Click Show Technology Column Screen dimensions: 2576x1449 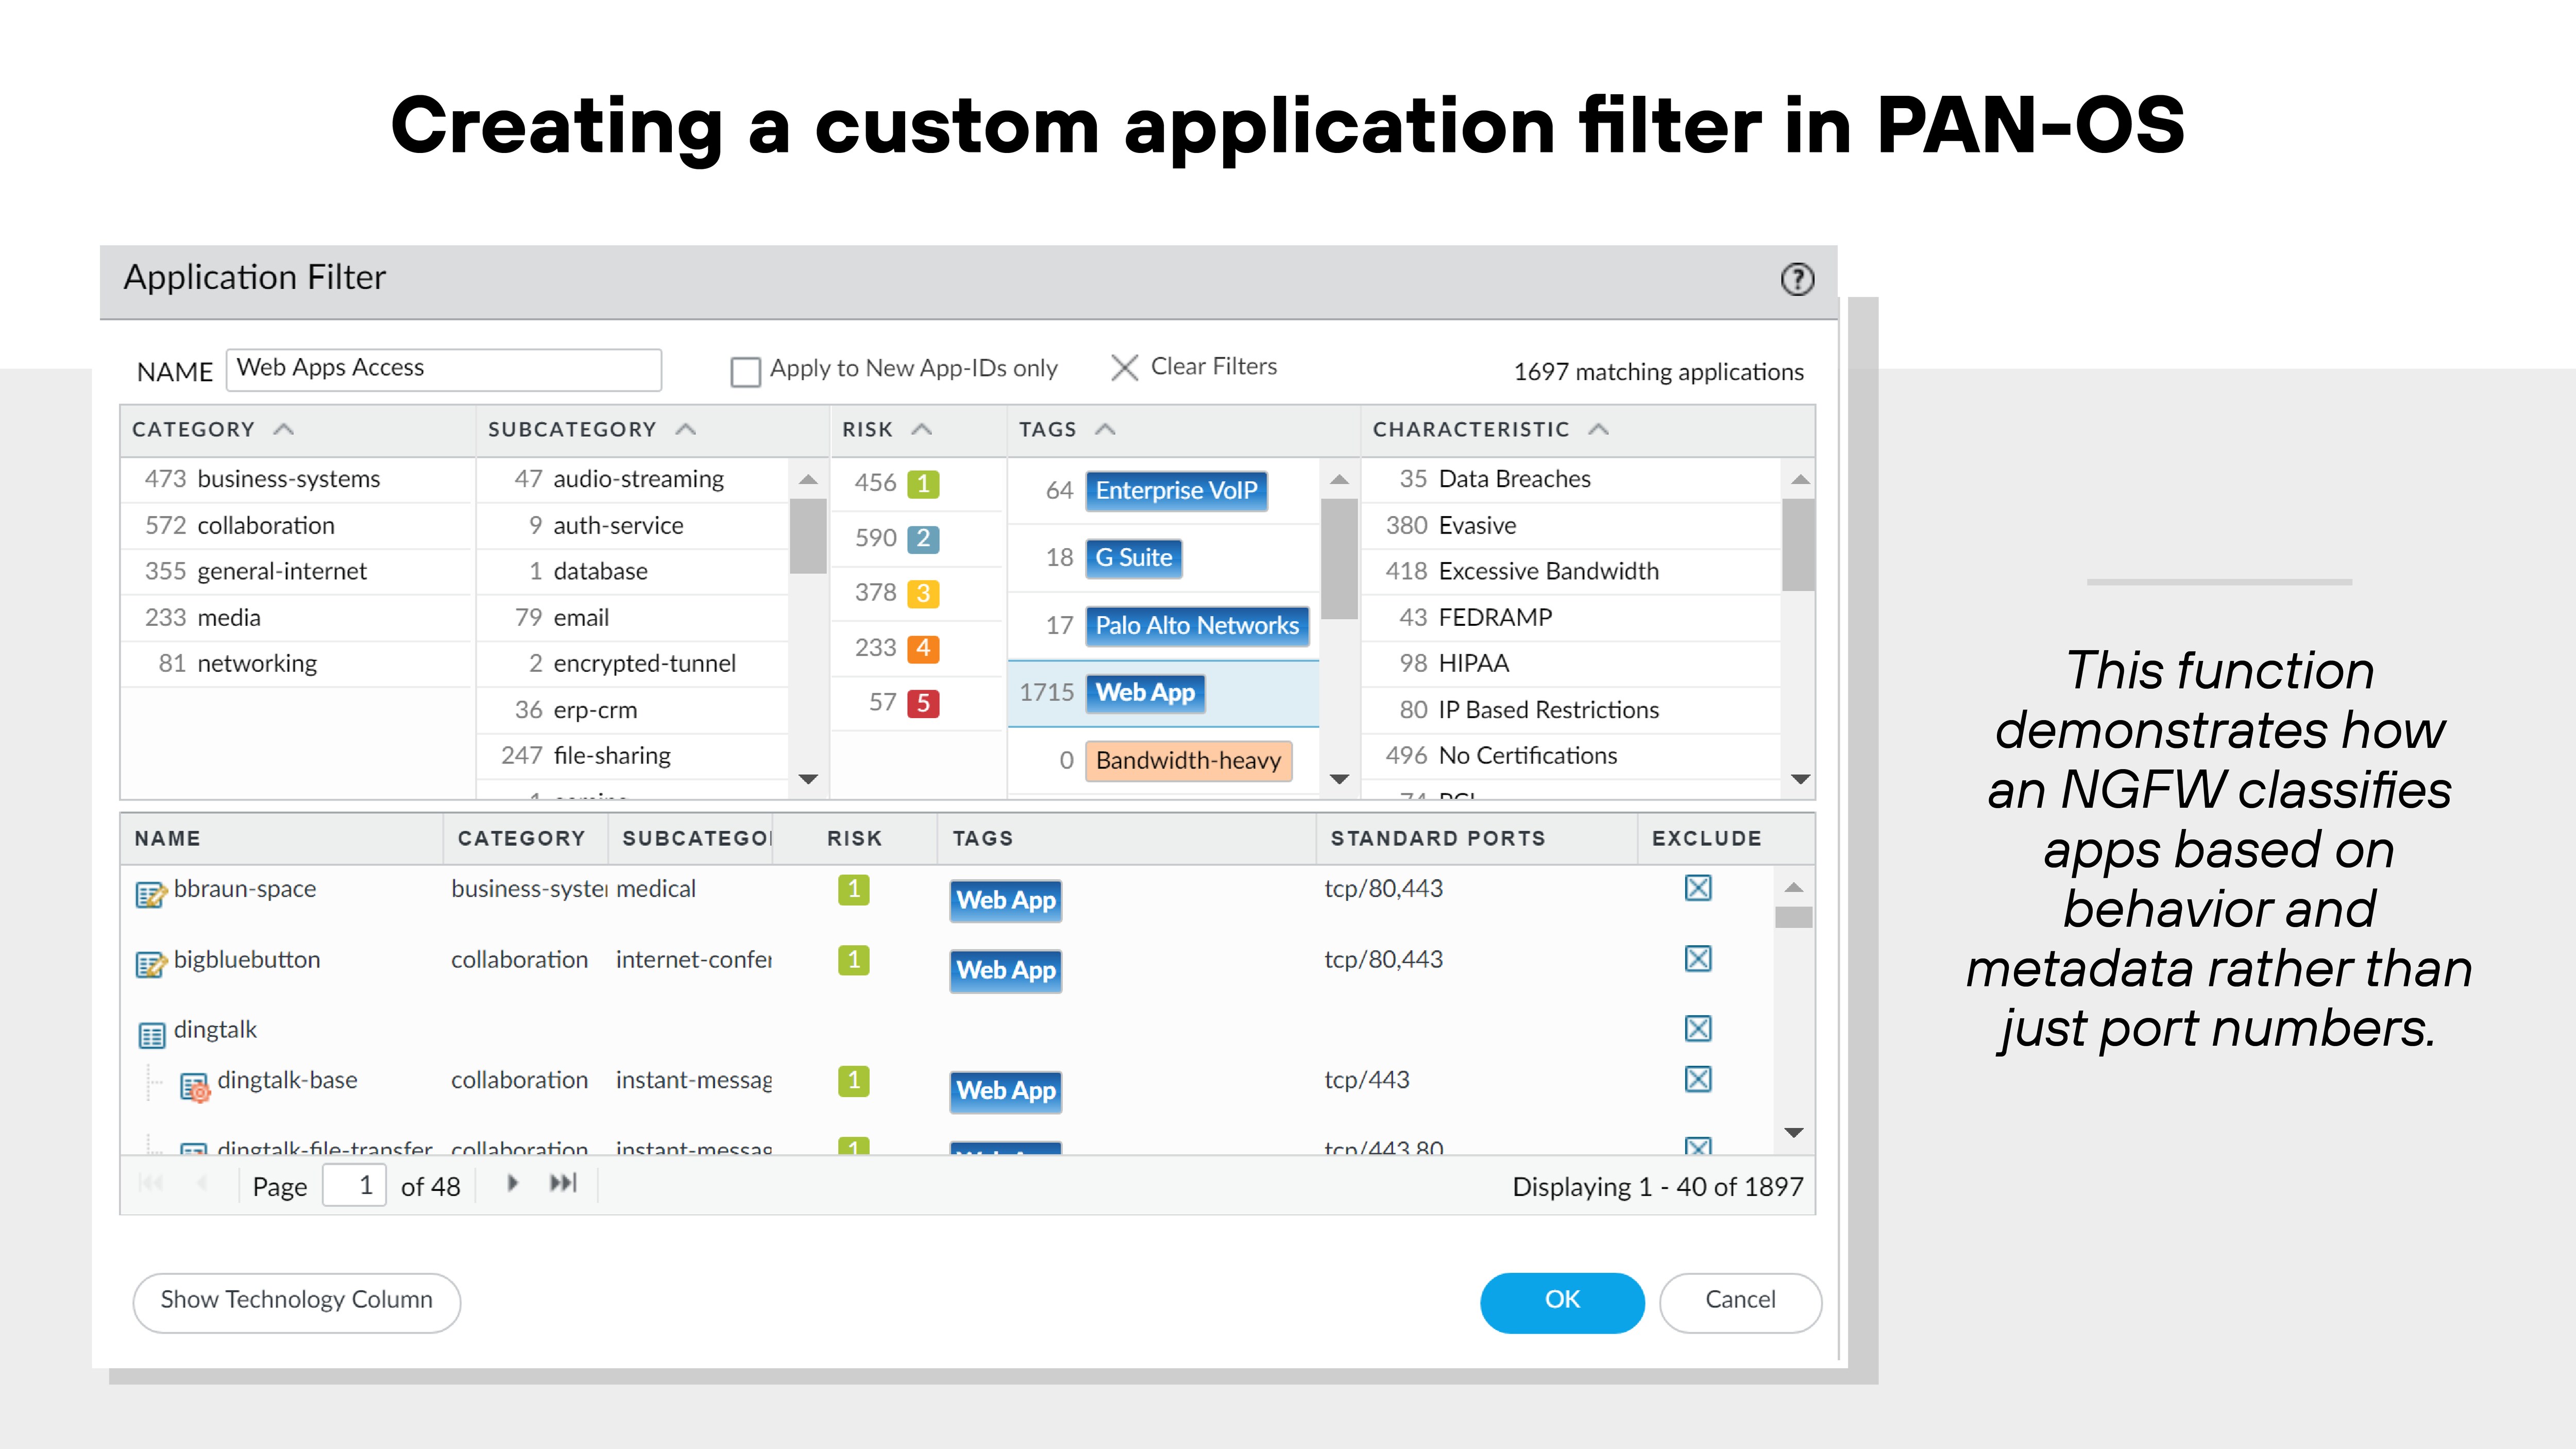click(296, 1300)
